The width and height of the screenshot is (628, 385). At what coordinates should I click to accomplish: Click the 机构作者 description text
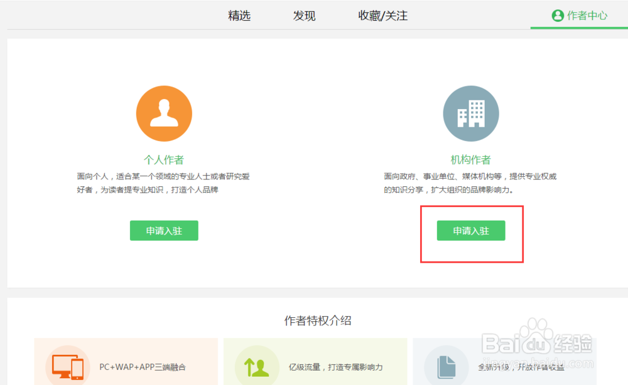[470, 183]
